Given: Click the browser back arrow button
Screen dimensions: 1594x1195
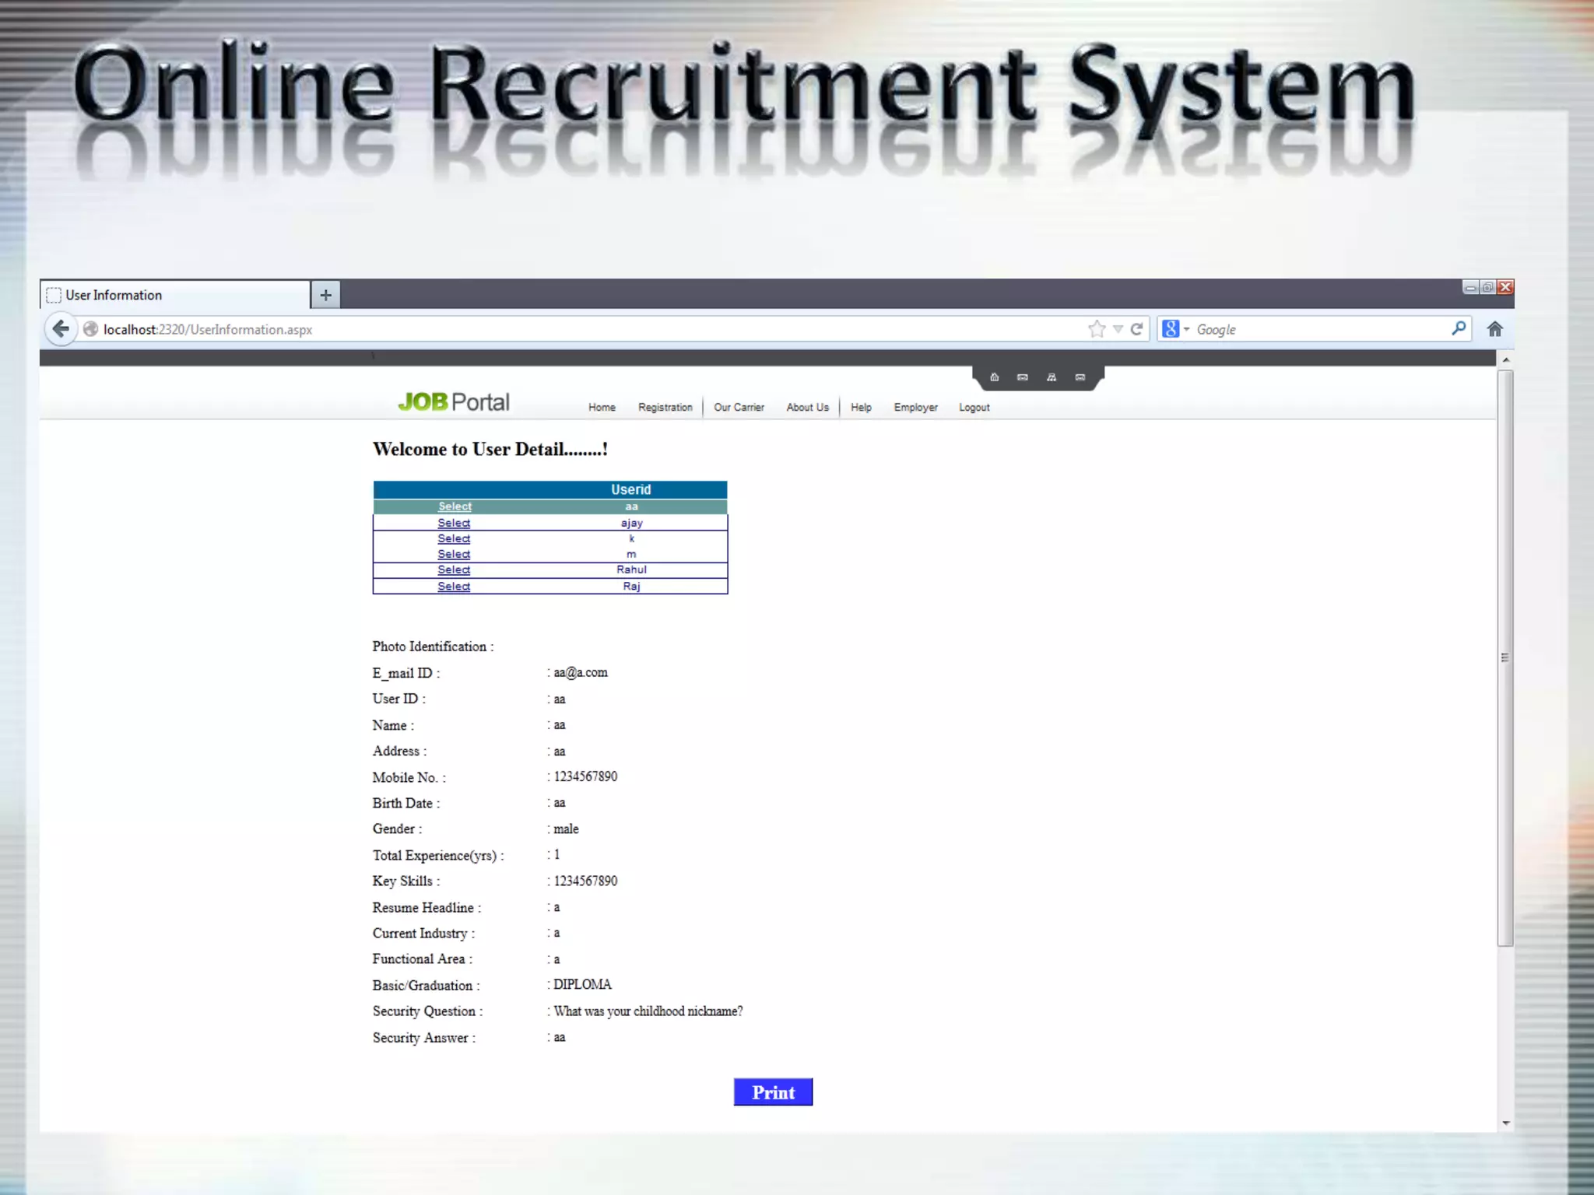Looking at the screenshot, I should pos(61,329).
